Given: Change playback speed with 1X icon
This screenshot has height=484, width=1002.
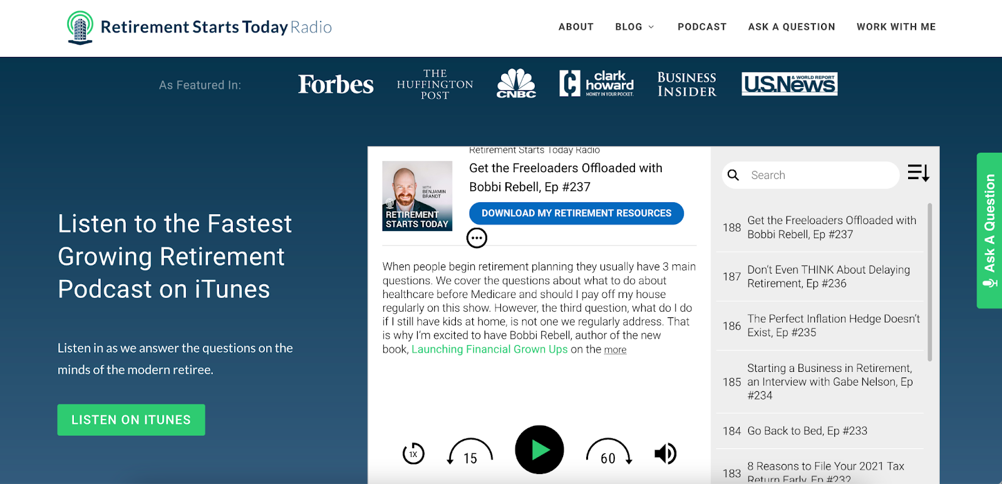Looking at the screenshot, I should coord(413,453).
